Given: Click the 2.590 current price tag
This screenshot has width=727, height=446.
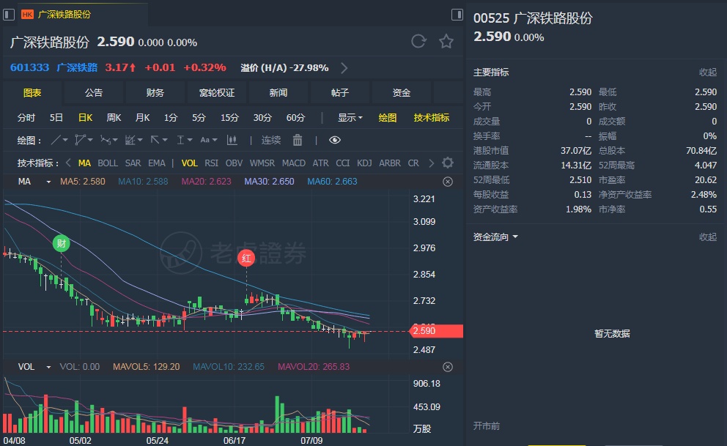Looking at the screenshot, I should tap(436, 331).
